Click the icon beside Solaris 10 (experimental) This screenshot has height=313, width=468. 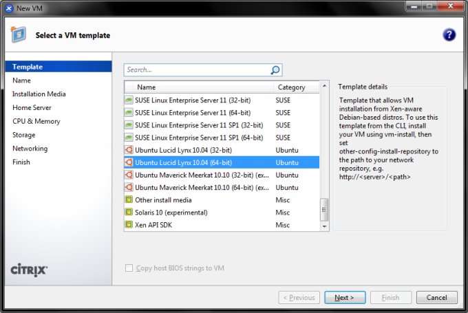(x=129, y=212)
